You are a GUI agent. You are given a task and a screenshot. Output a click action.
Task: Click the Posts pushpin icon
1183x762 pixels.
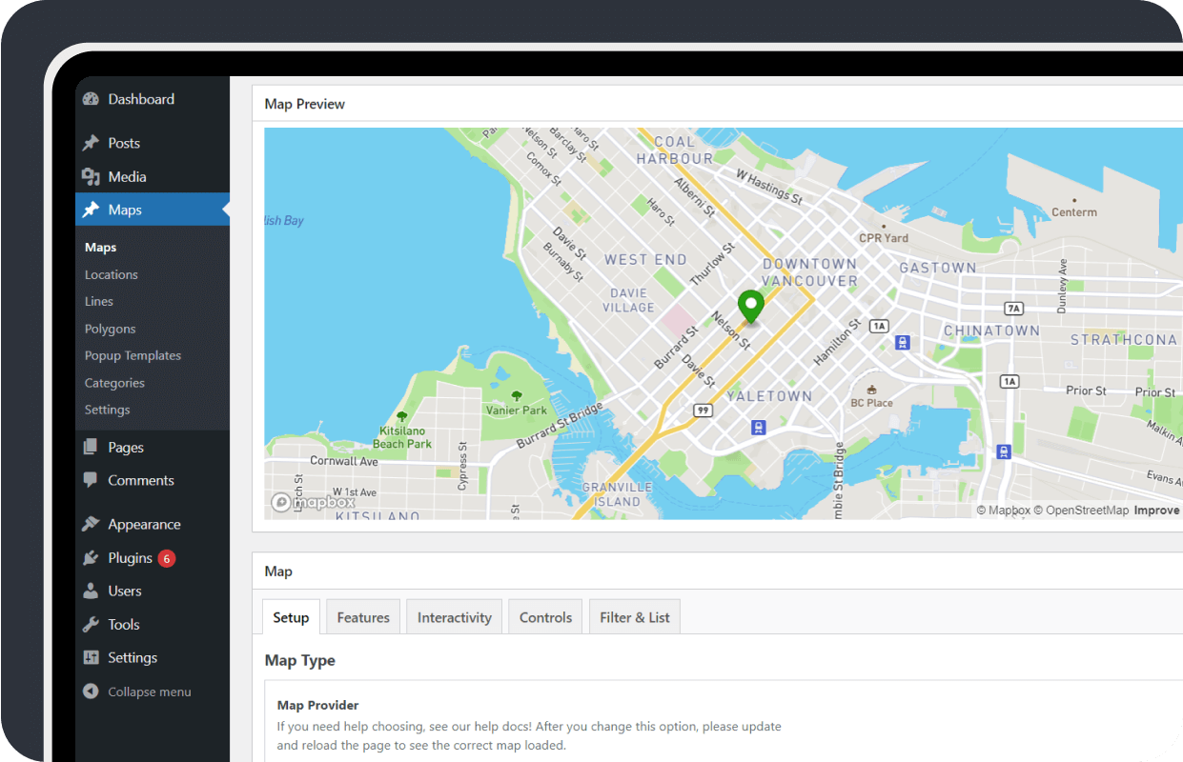click(x=91, y=143)
